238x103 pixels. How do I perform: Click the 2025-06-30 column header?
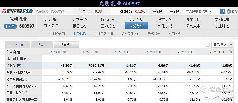point(90,52)
